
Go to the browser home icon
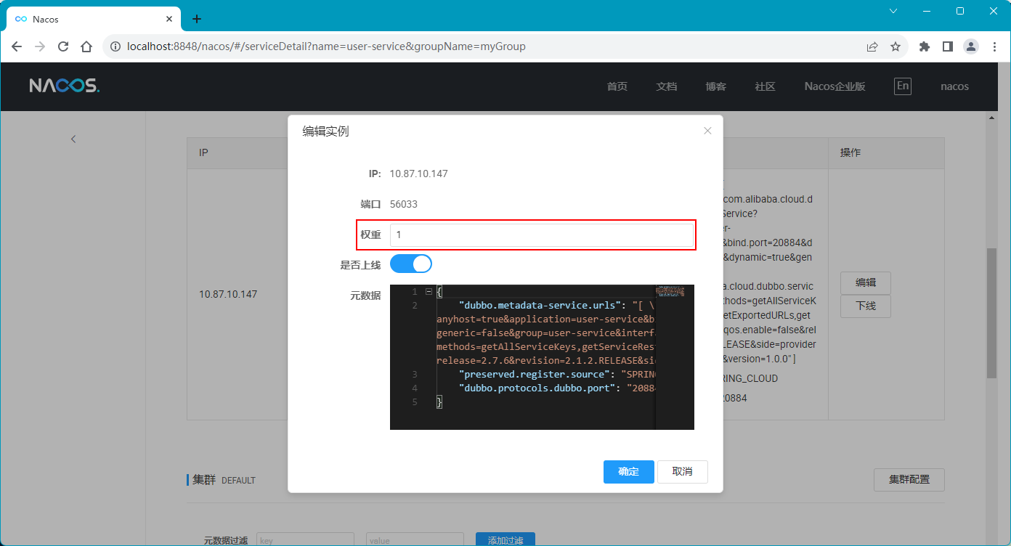tap(86, 46)
